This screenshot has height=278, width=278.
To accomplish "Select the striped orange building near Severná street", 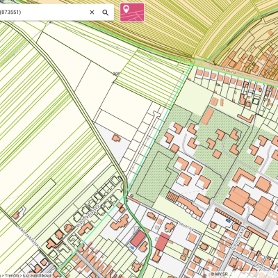I will [x=172, y=197].
